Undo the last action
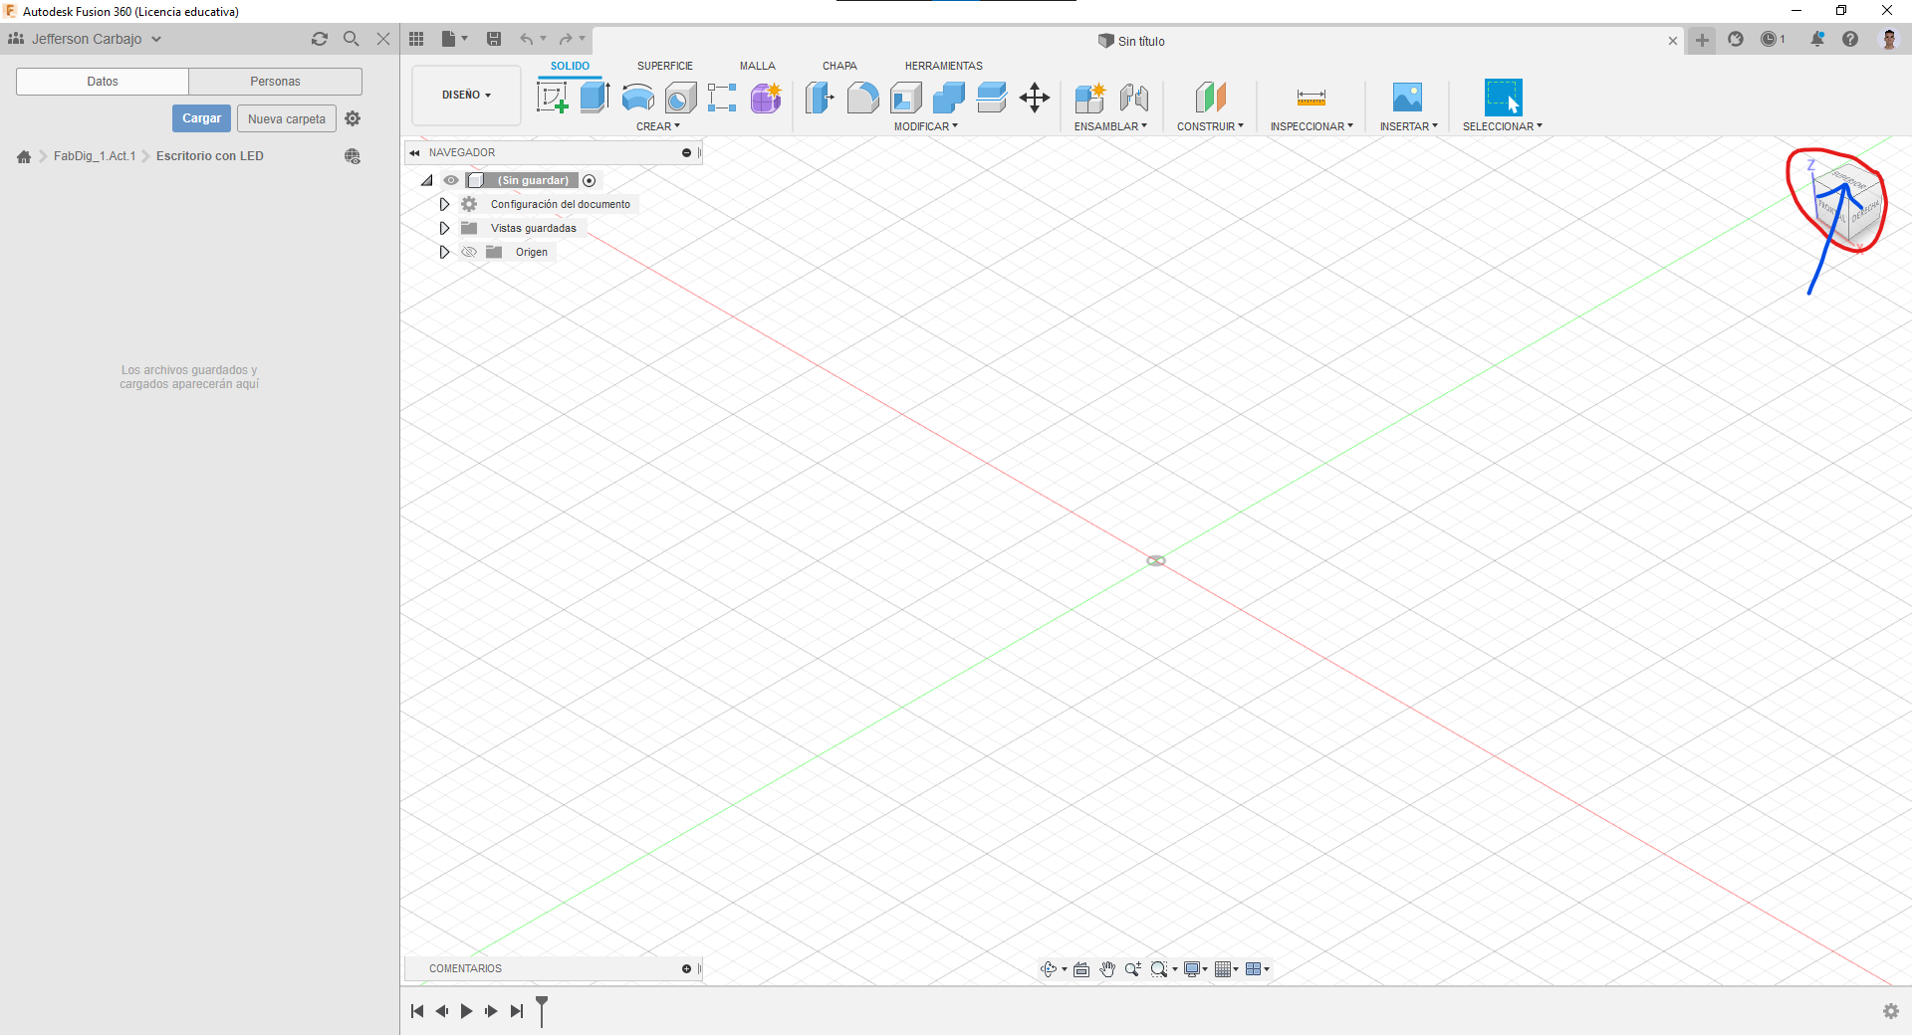This screenshot has width=1912, height=1035. [526, 39]
